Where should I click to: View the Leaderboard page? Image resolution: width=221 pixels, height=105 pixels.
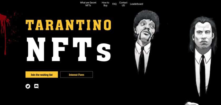(x=137, y=4)
